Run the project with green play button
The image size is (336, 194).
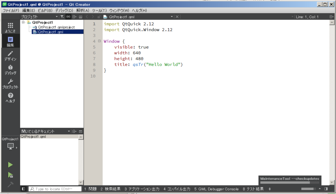[10, 165]
